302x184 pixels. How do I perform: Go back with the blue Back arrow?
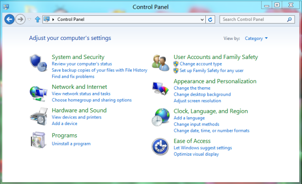point(9,19)
